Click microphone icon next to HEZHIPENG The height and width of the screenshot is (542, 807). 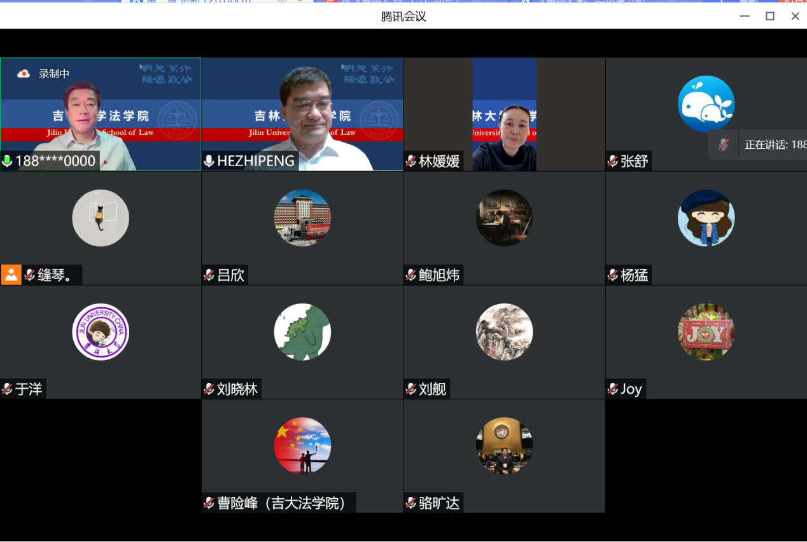[x=209, y=161]
